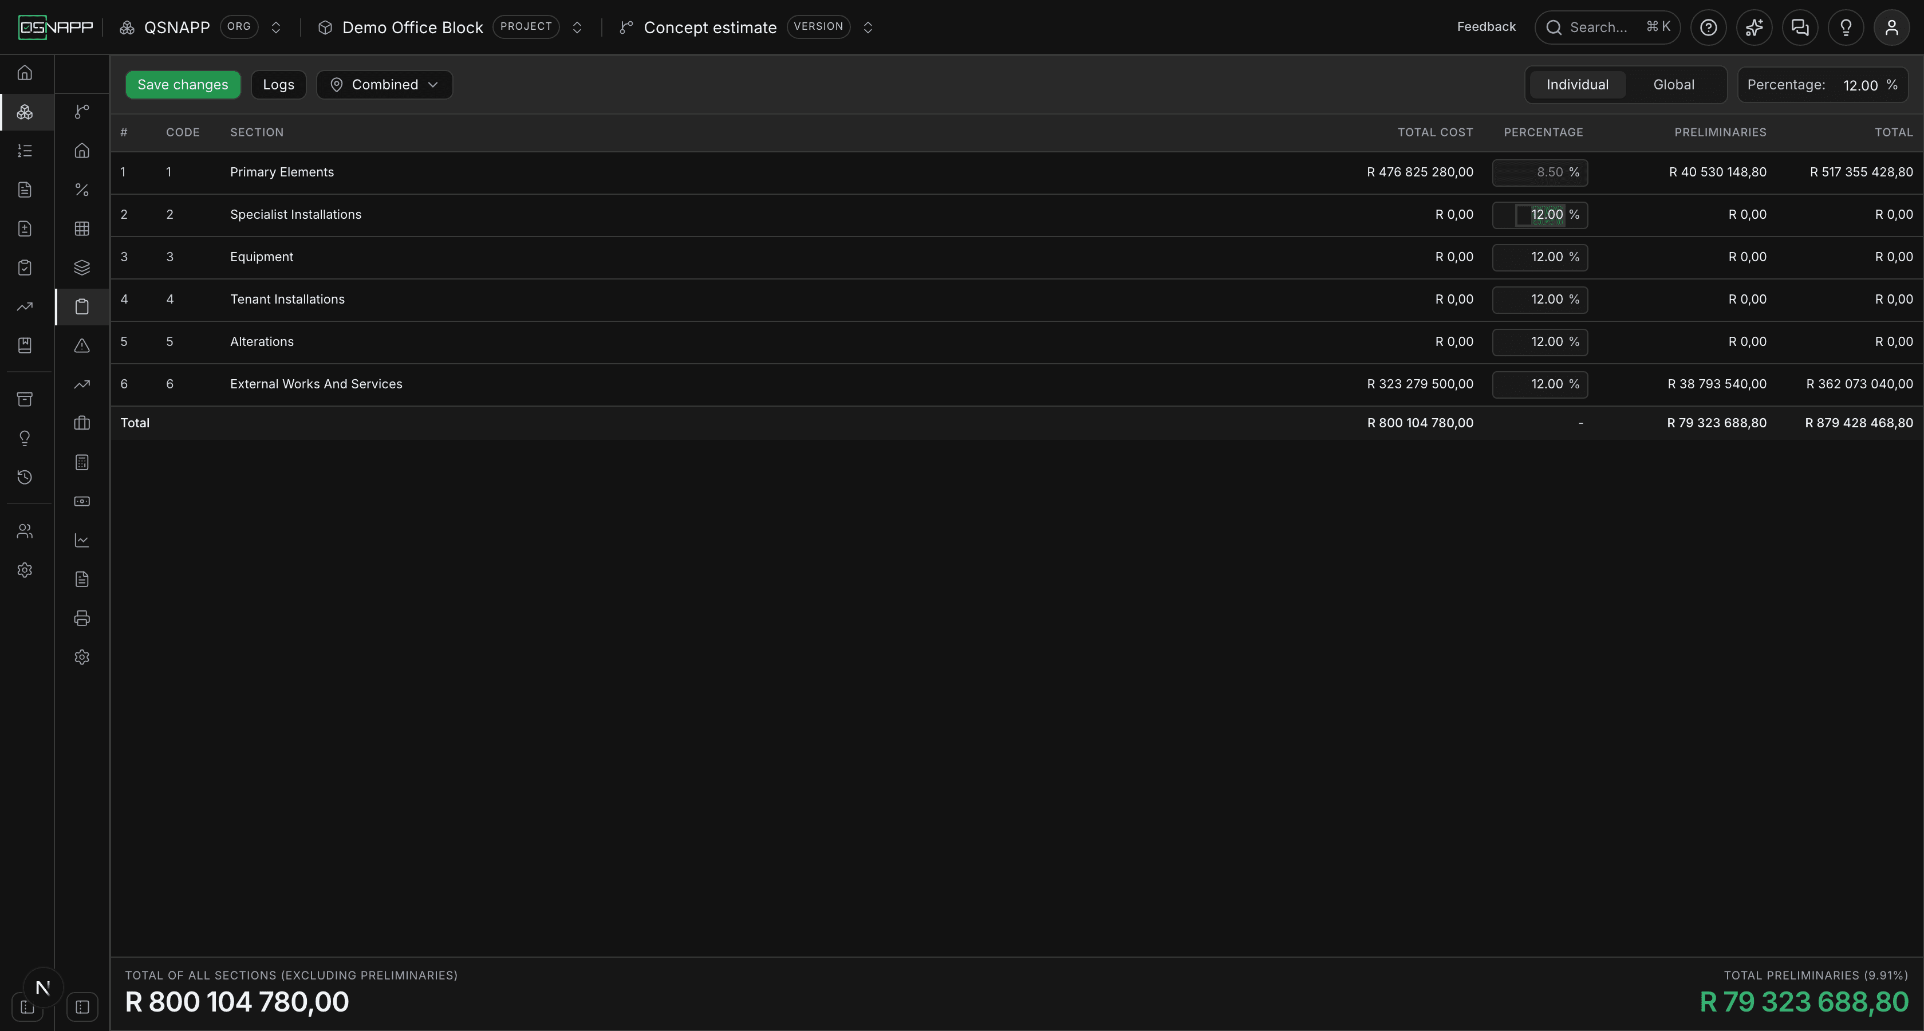Open the chat messages icon
This screenshot has height=1031, width=1924.
point(1800,27)
